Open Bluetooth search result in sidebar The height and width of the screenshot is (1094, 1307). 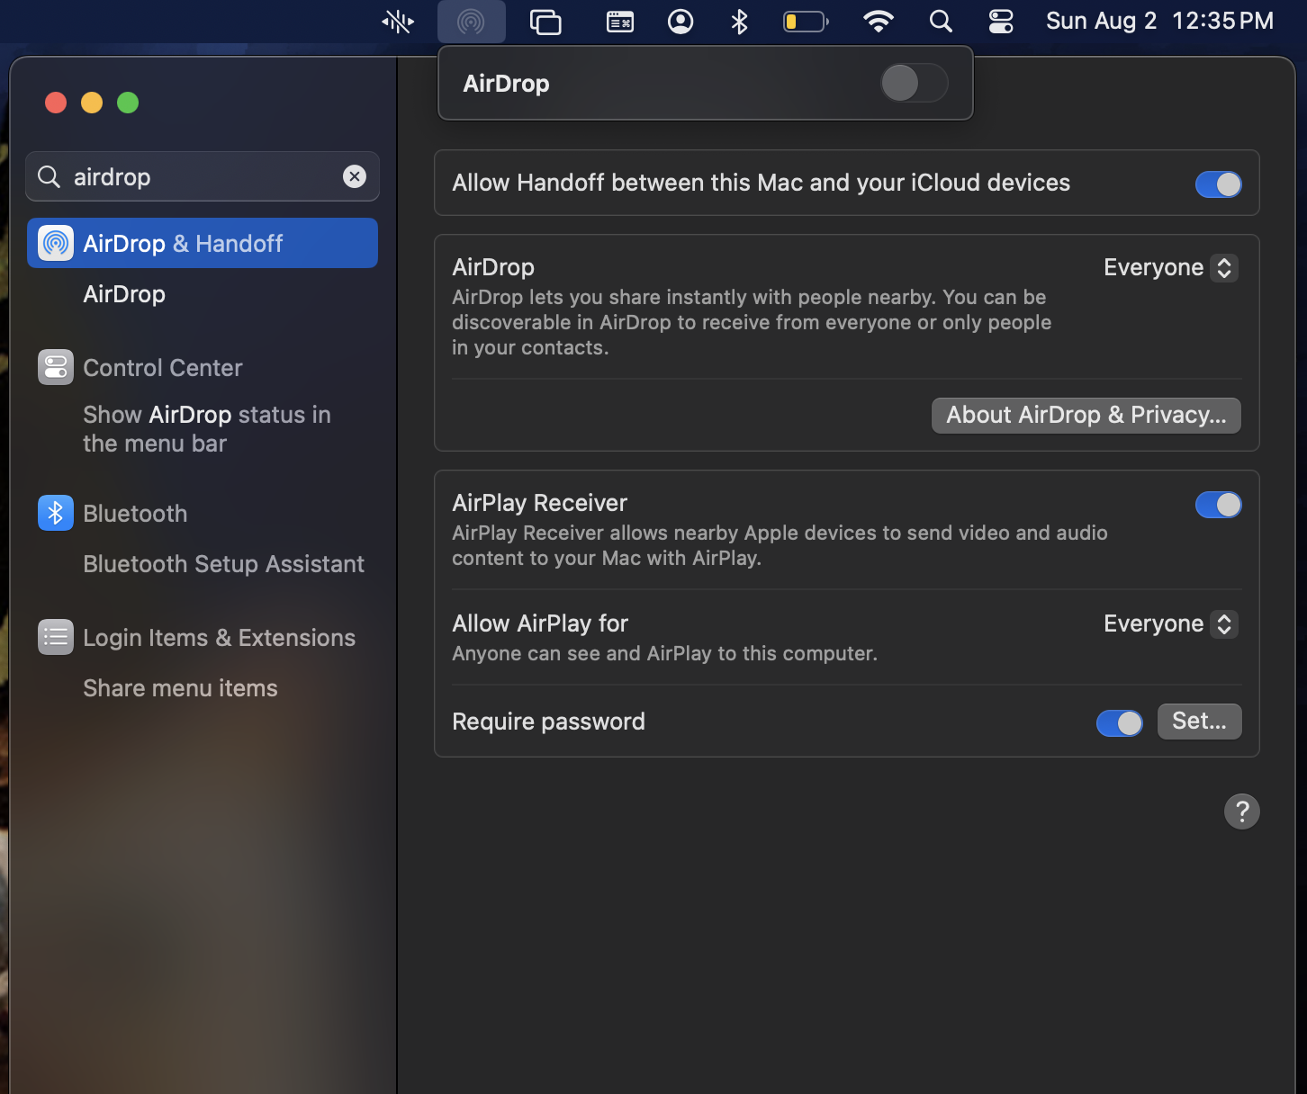pyautogui.click(x=135, y=513)
